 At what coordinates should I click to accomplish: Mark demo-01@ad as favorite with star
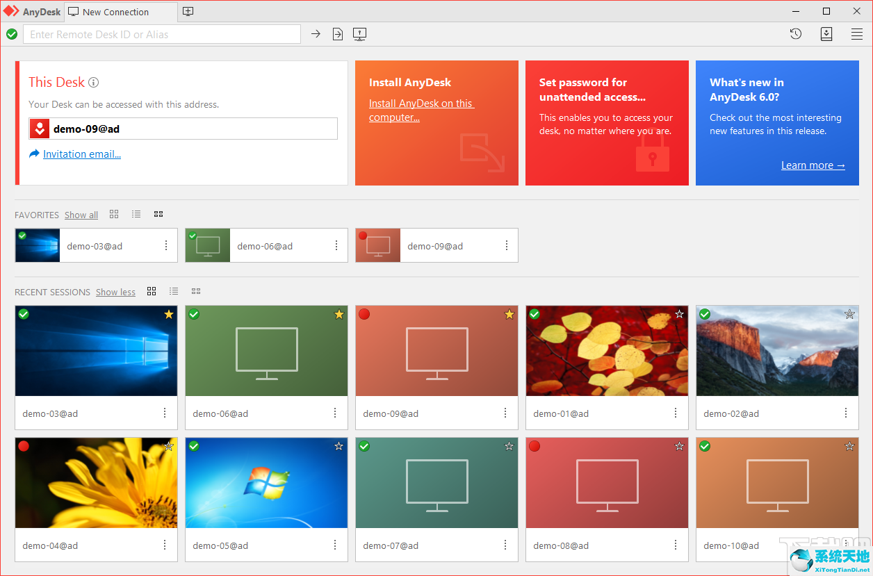point(680,314)
